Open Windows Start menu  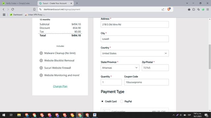tap(4, 115)
